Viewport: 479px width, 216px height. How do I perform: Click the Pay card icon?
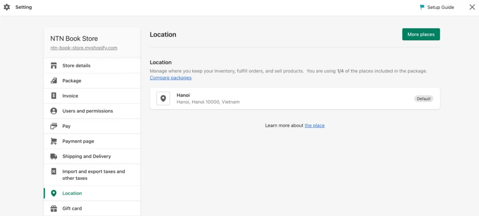coord(54,126)
